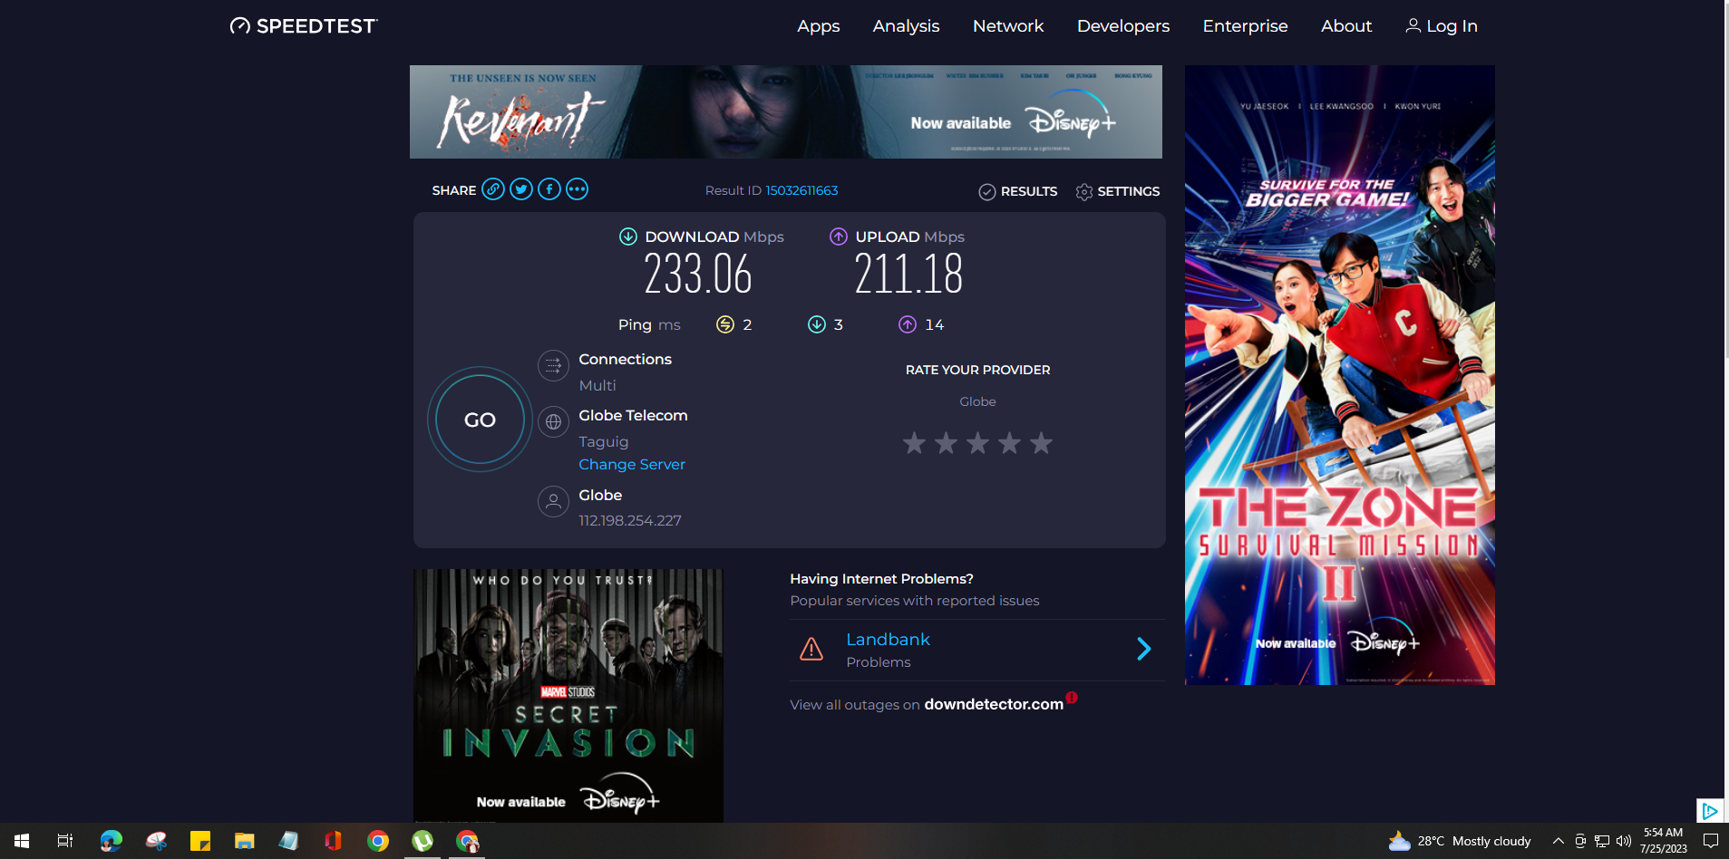Image resolution: width=1729 pixels, height=859 pixels.
Task: Click the AdChoices icon at the page corner
Action: tap(1709, 810)
